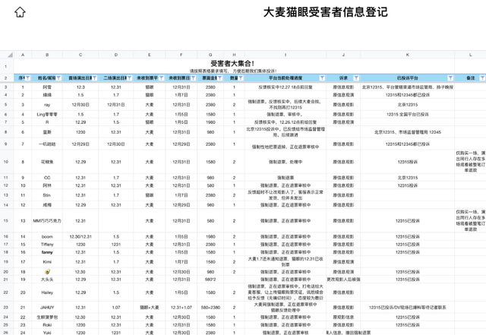Select all cells via corner triangle

tap(10, 55)
